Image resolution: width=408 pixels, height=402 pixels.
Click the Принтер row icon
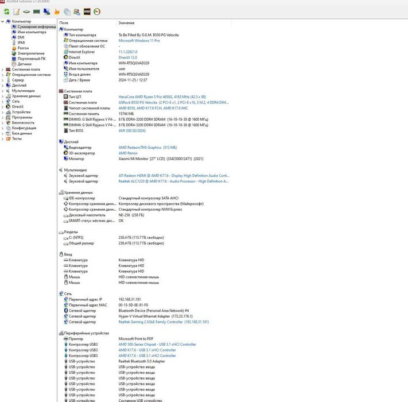[x=66, y=338]
